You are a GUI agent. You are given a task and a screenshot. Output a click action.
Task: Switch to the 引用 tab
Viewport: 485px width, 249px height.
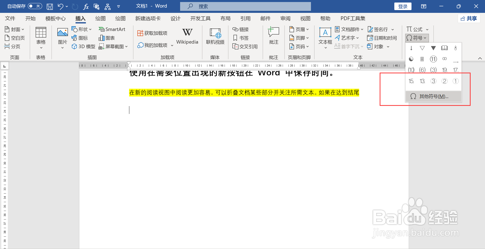click(245, 18)
